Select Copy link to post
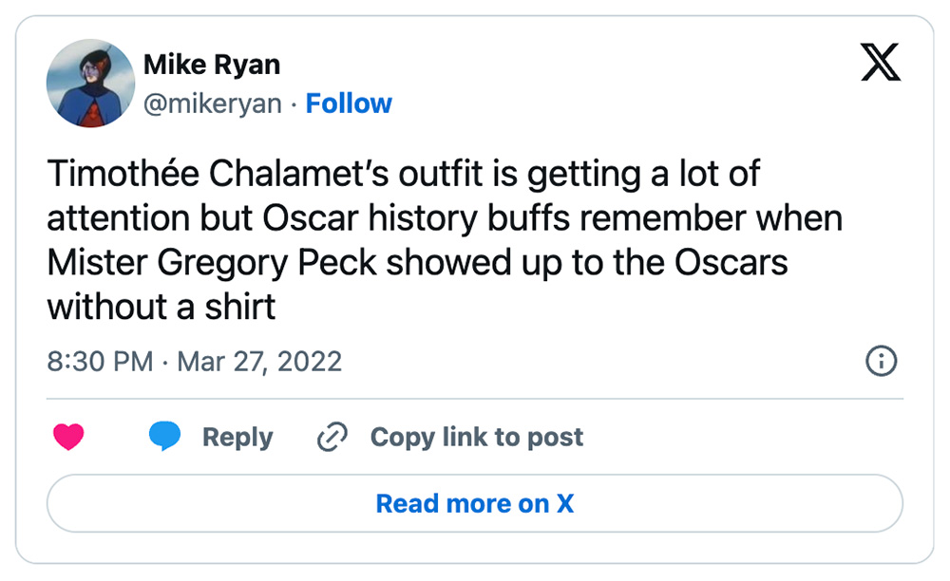The image size is (950, 581). point(477,437)
